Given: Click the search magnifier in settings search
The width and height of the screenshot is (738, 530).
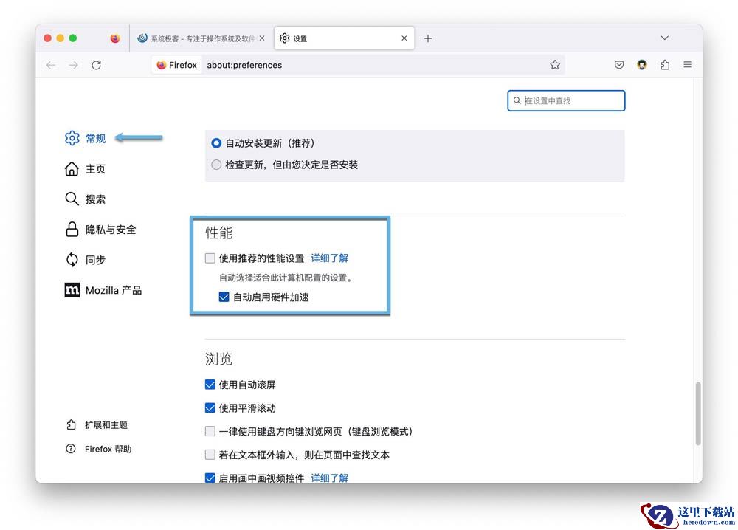Looking at the screenshot, I should tap(517, 100).
